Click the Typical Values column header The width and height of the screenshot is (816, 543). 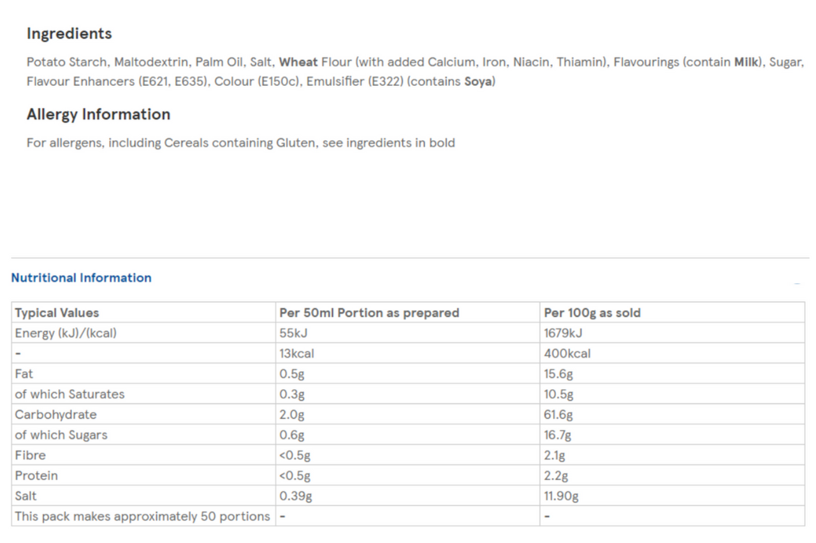(57, 313)
